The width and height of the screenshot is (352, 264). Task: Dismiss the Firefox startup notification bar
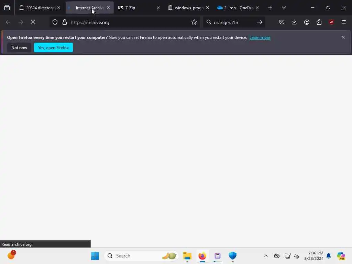(343, 37)
